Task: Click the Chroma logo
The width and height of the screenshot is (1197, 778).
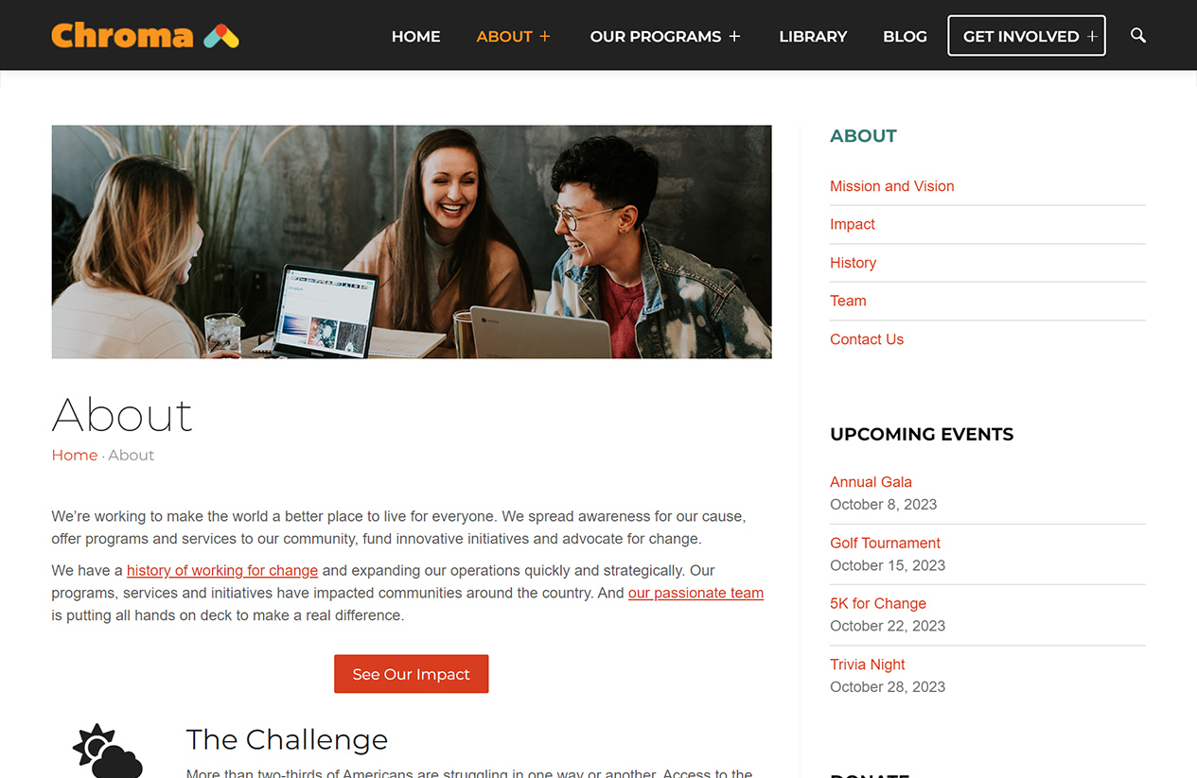Action: [145, 36]
